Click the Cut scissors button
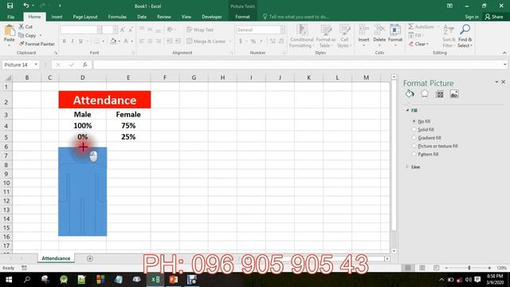510x287 pixels. pyautogui.click(x=25, y=26)
